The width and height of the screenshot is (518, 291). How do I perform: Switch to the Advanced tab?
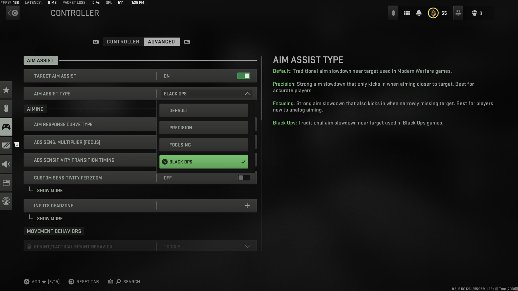[x=162, y=42]
